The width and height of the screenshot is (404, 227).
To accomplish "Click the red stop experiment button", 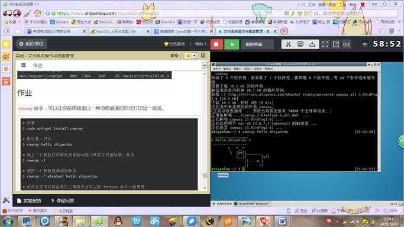I will point(216,44).
